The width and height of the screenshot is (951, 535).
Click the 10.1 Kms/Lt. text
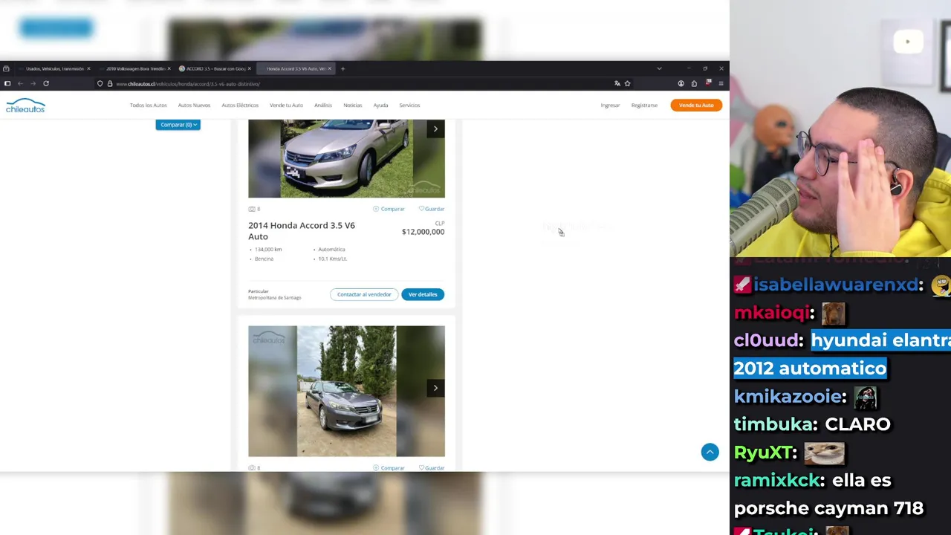tap(332, 259)
